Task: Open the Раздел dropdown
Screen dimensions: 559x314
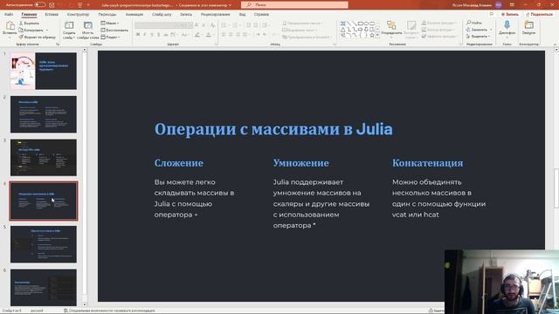Action: coord(111,37)
